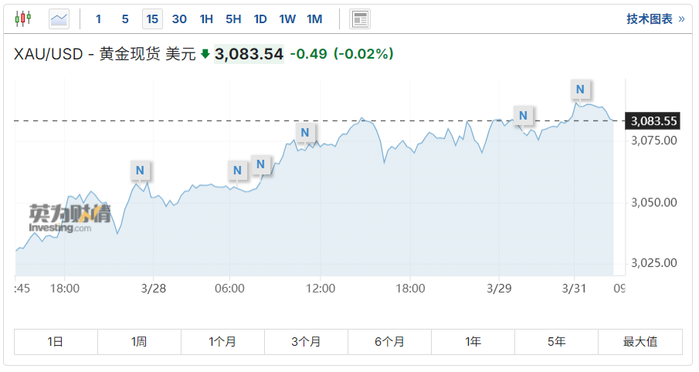Set the interval to 1W
This screenshot has height=372, width=699.
coord(287,19)
